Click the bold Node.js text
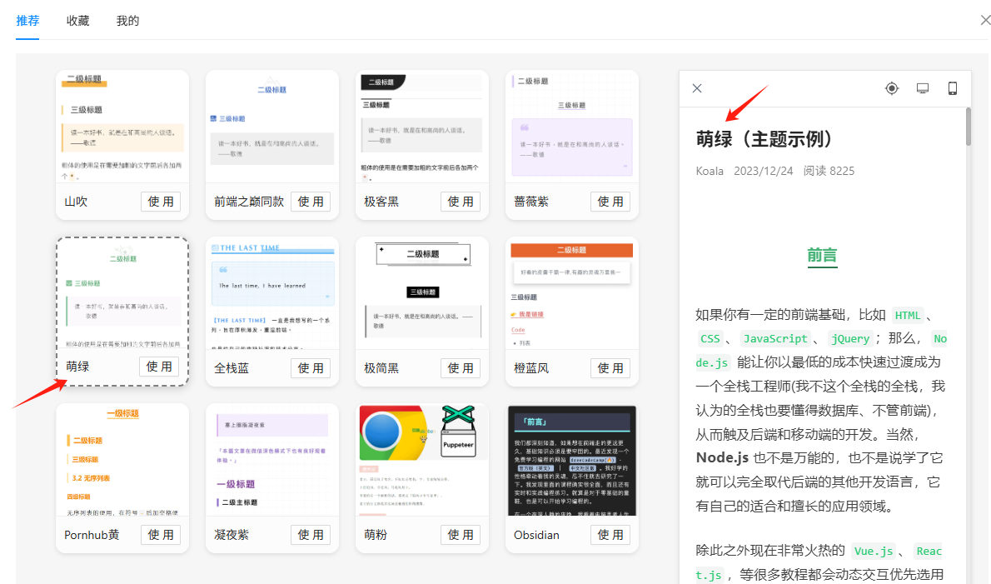Image resolution: width=991 pixels, height=584 pixels. [x=722, y=457]
